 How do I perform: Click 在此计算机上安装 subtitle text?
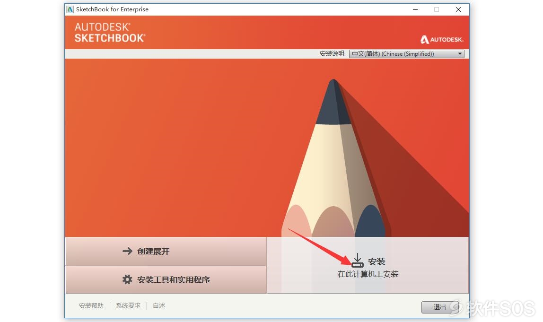tap(368, 274)
